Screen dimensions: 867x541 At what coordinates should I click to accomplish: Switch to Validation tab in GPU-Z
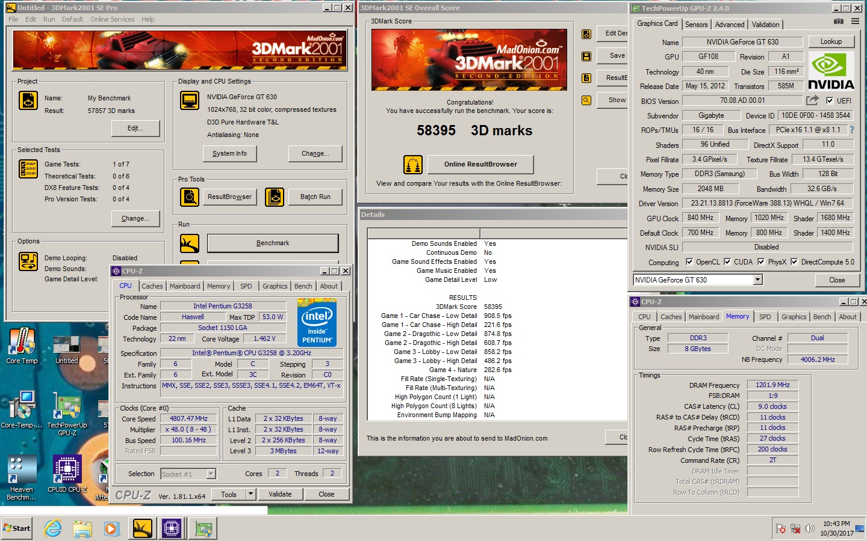click(x=765, y=25)
